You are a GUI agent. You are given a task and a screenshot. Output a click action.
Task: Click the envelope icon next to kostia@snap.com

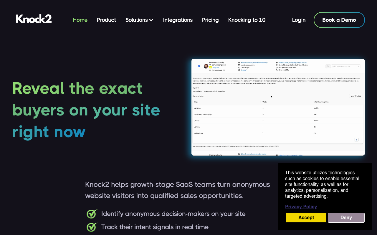click(x=239, y=65)
